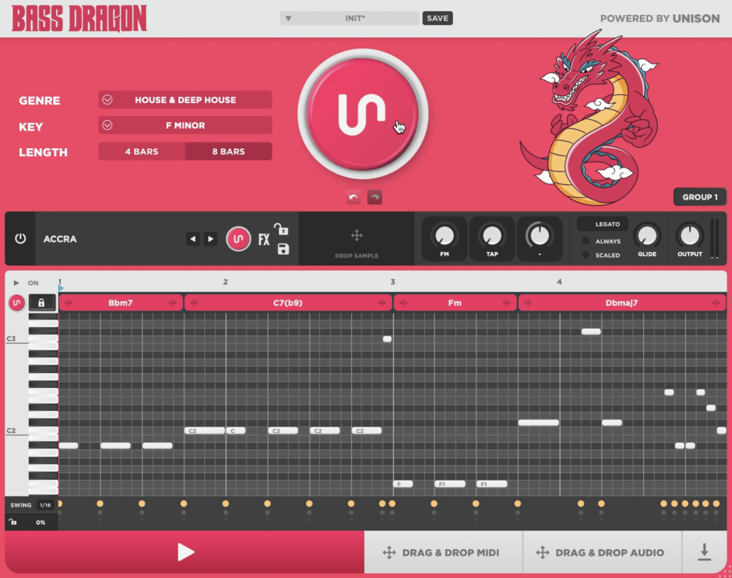
Task: Select the 4 Bars length option
Action: [141, 152]
